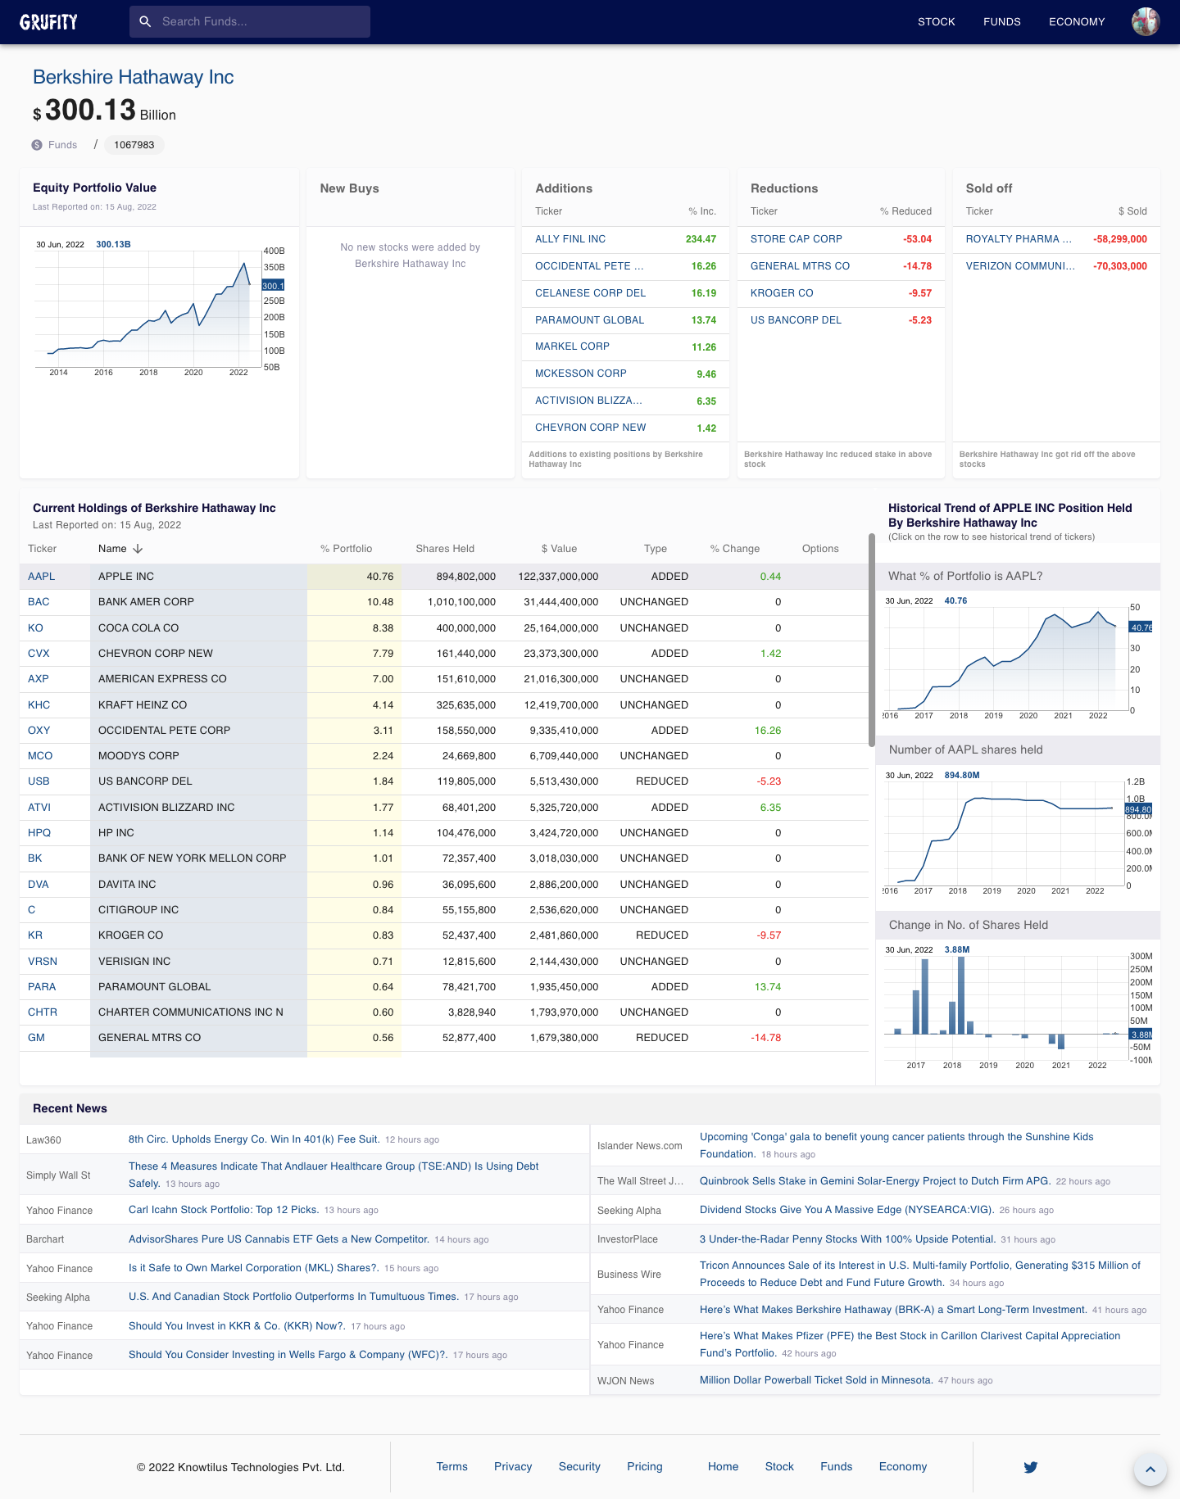
Task: Click the BAC ticker in holdings
Action: pos(39,602)
